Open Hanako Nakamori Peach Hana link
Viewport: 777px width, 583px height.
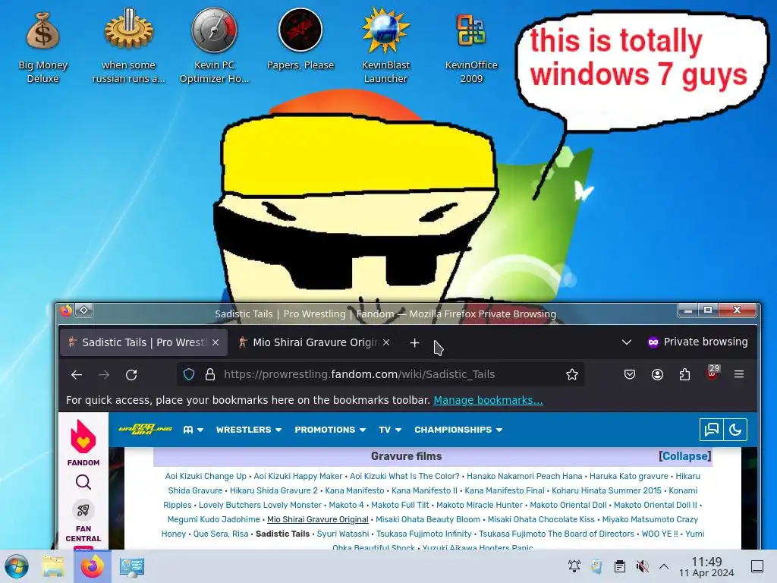[x=524, y=476]
